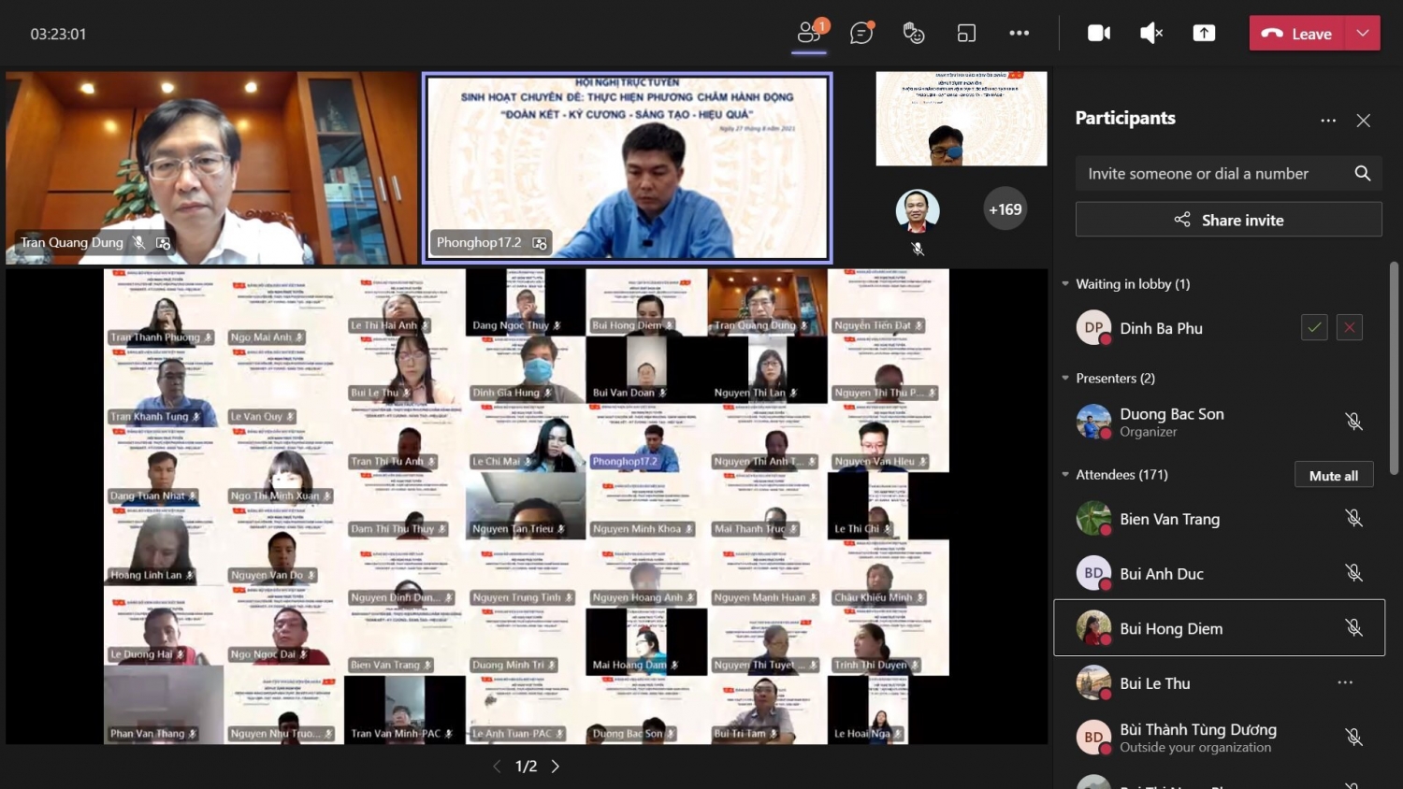Open Participants panel more options
This screenshot has width=1403, height=789.
(1328, 121)
